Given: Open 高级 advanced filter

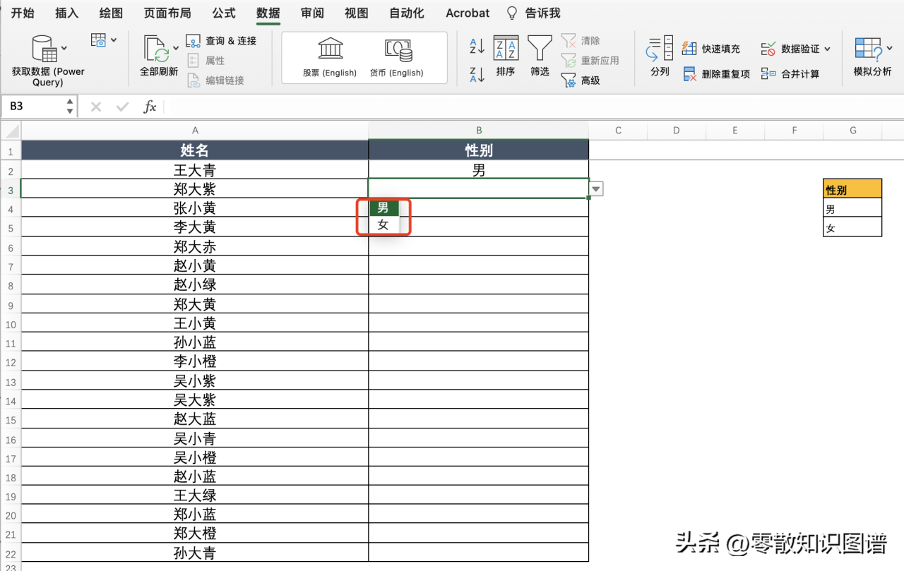Looking at the screenshot, I should pos(581,80).
